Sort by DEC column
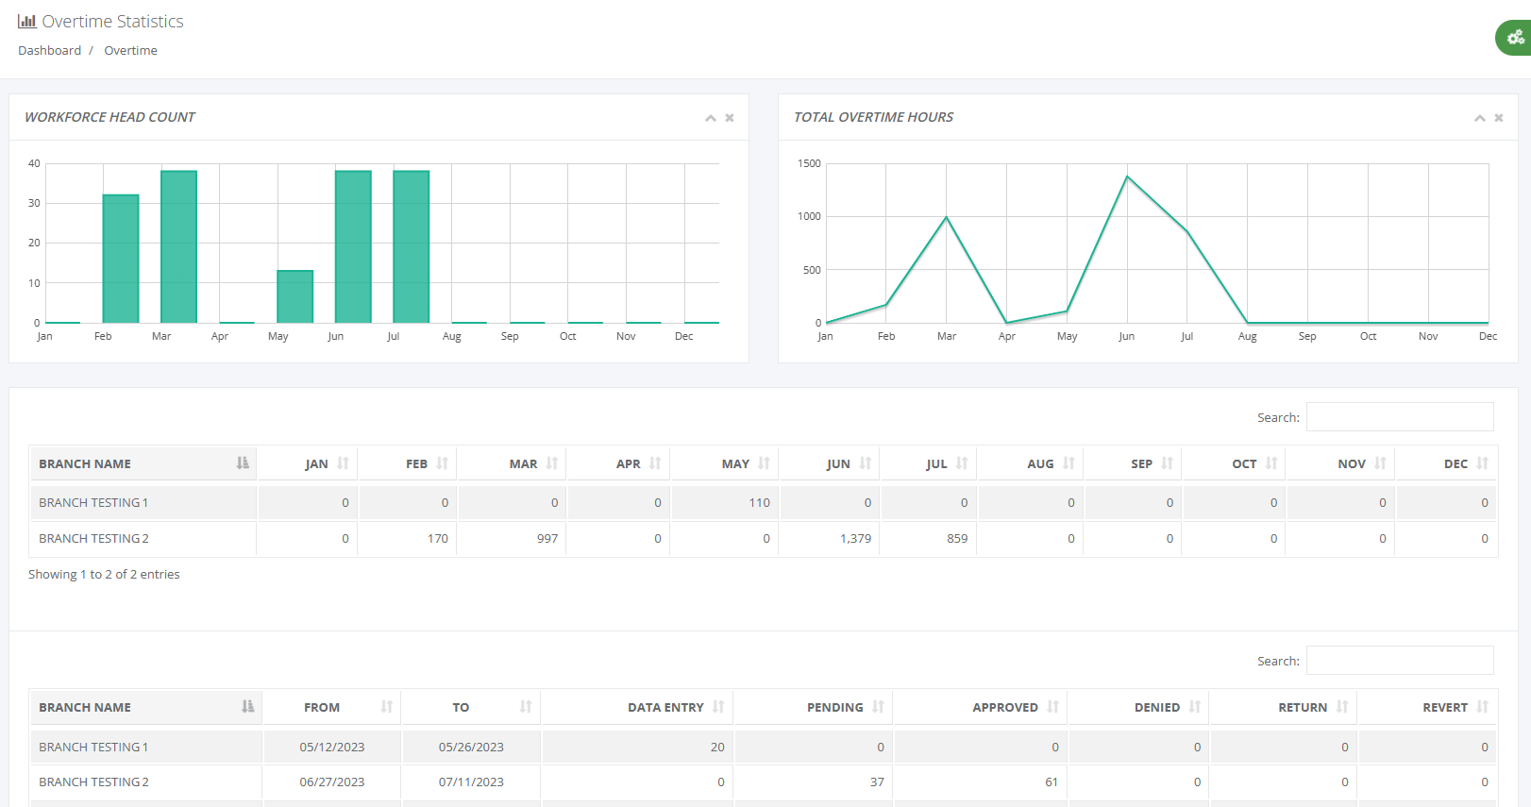 [x=1447, y=463]
